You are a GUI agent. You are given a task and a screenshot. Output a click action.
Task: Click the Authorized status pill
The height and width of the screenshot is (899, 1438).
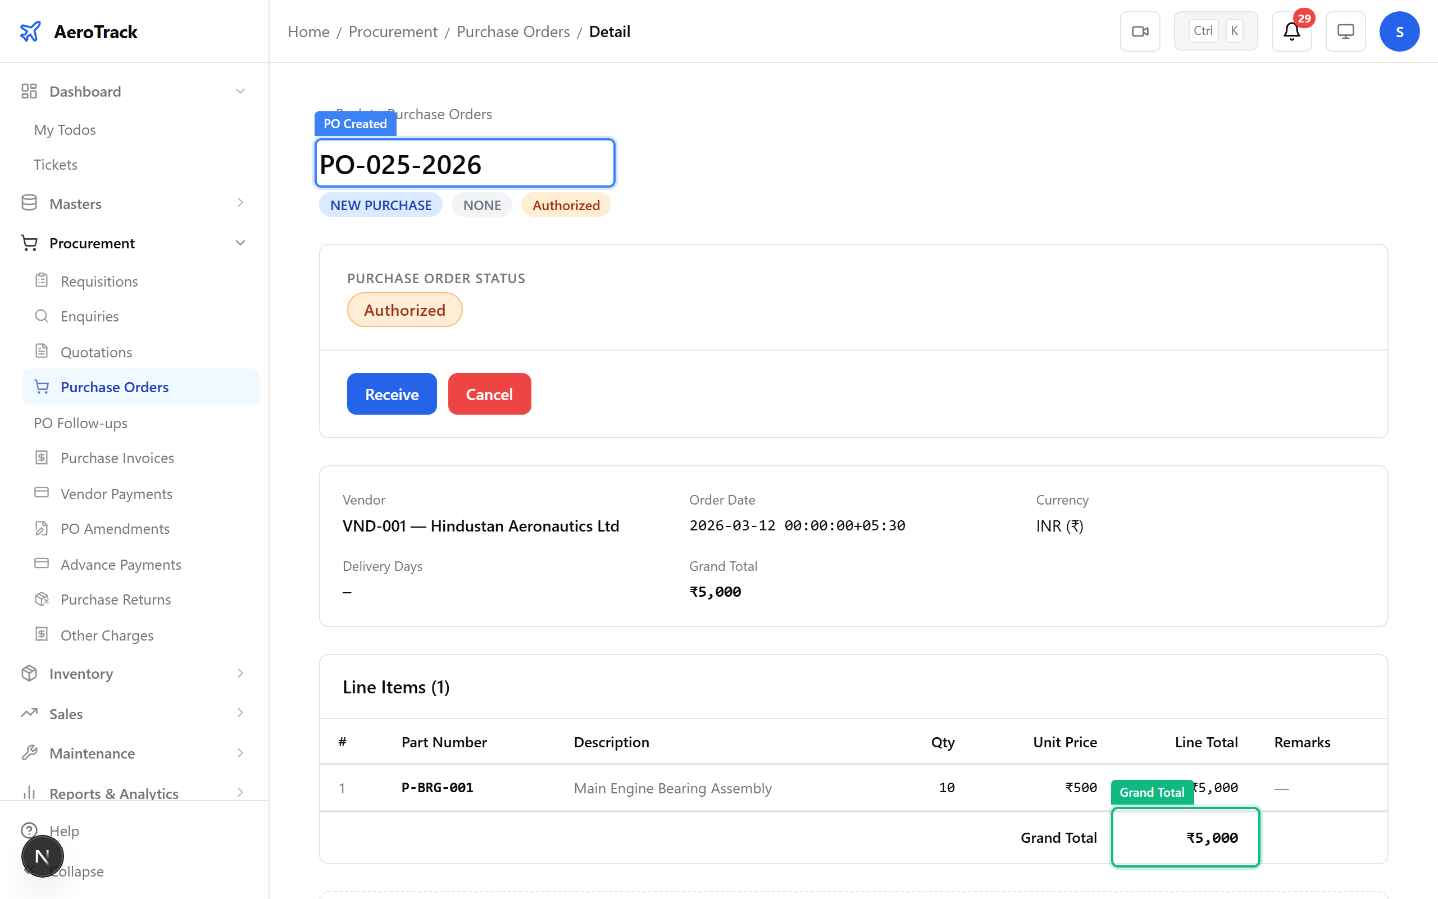(404, 309)
